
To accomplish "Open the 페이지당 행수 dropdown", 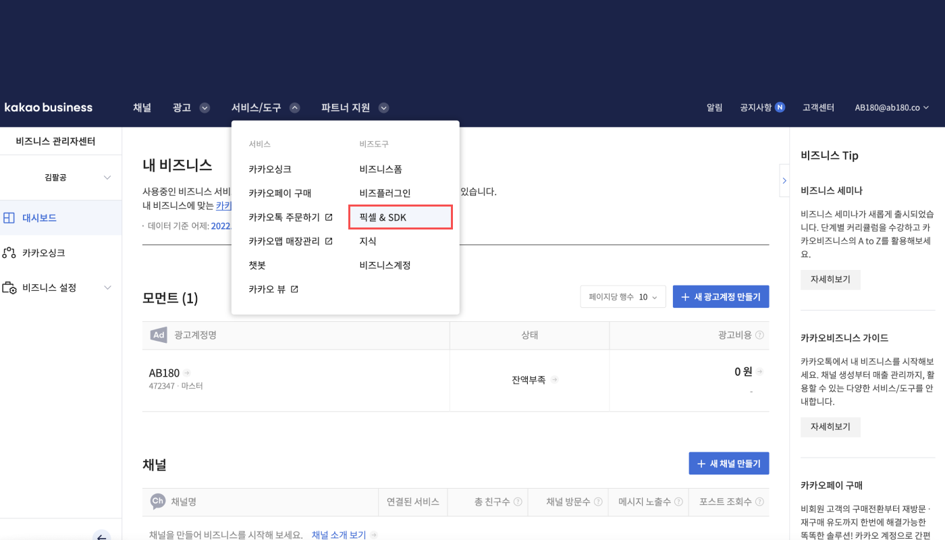I will click(x=623, y=297).
